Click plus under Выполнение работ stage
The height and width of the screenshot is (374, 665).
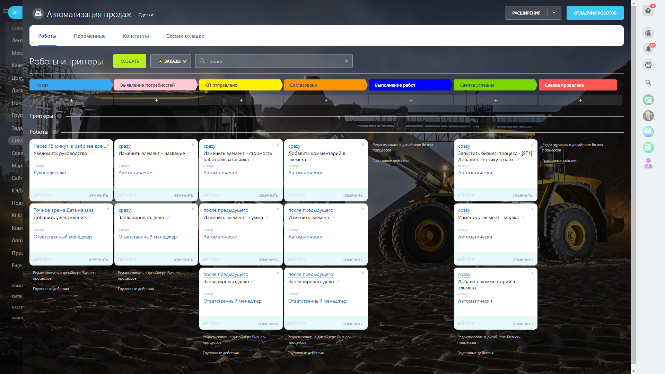(x=411, y=100)
